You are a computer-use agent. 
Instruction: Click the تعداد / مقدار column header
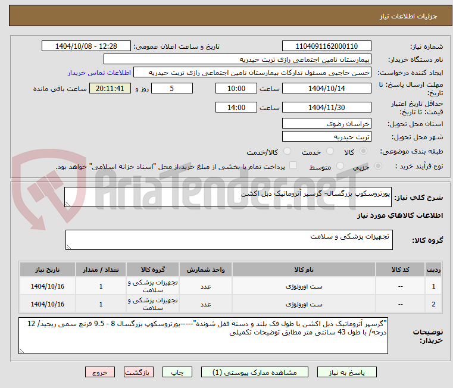(x=101, y=270)
